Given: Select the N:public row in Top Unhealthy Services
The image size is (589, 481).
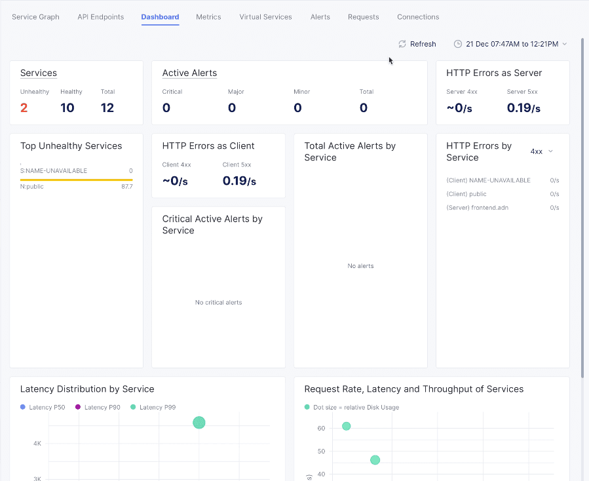Looking at the screenshot, I should [76, 186].
